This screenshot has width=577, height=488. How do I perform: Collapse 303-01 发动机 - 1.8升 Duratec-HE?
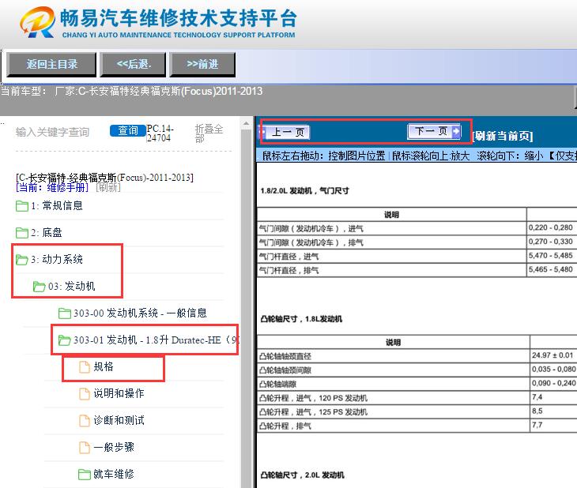coord(156,340)
